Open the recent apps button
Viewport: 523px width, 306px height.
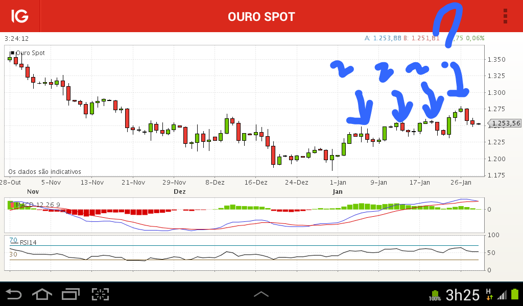pyautogui.click(x=70, y=294)
